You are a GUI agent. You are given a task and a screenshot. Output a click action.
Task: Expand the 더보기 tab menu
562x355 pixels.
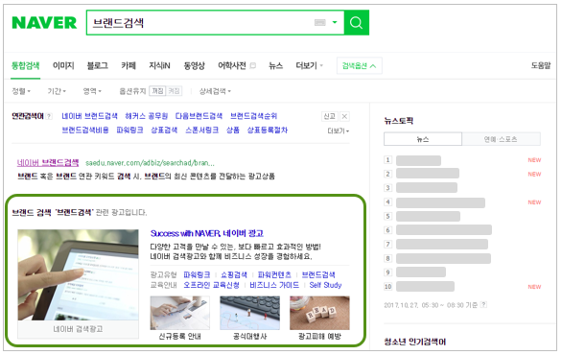(x=310, y=65)
